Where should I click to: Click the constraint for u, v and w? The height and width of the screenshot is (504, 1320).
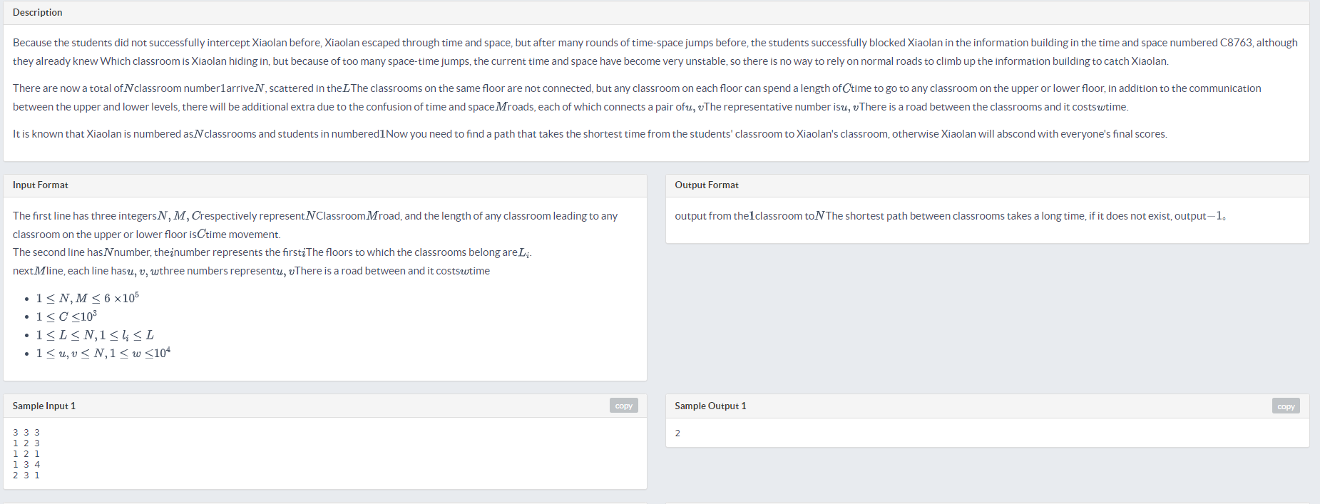(x=103, y=353)
